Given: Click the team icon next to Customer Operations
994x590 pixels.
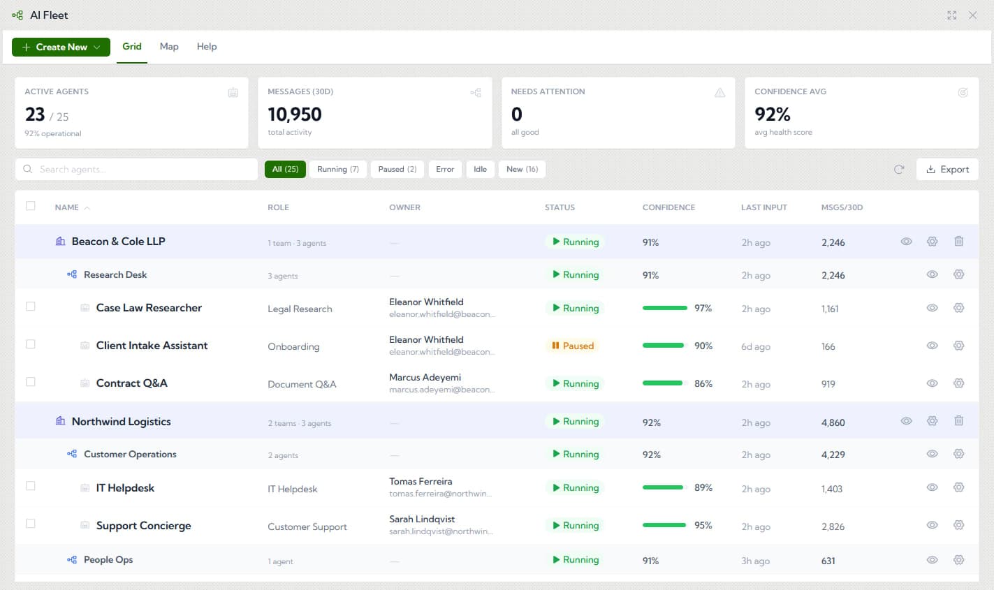Looking at the screenshot, I should 72,454.
